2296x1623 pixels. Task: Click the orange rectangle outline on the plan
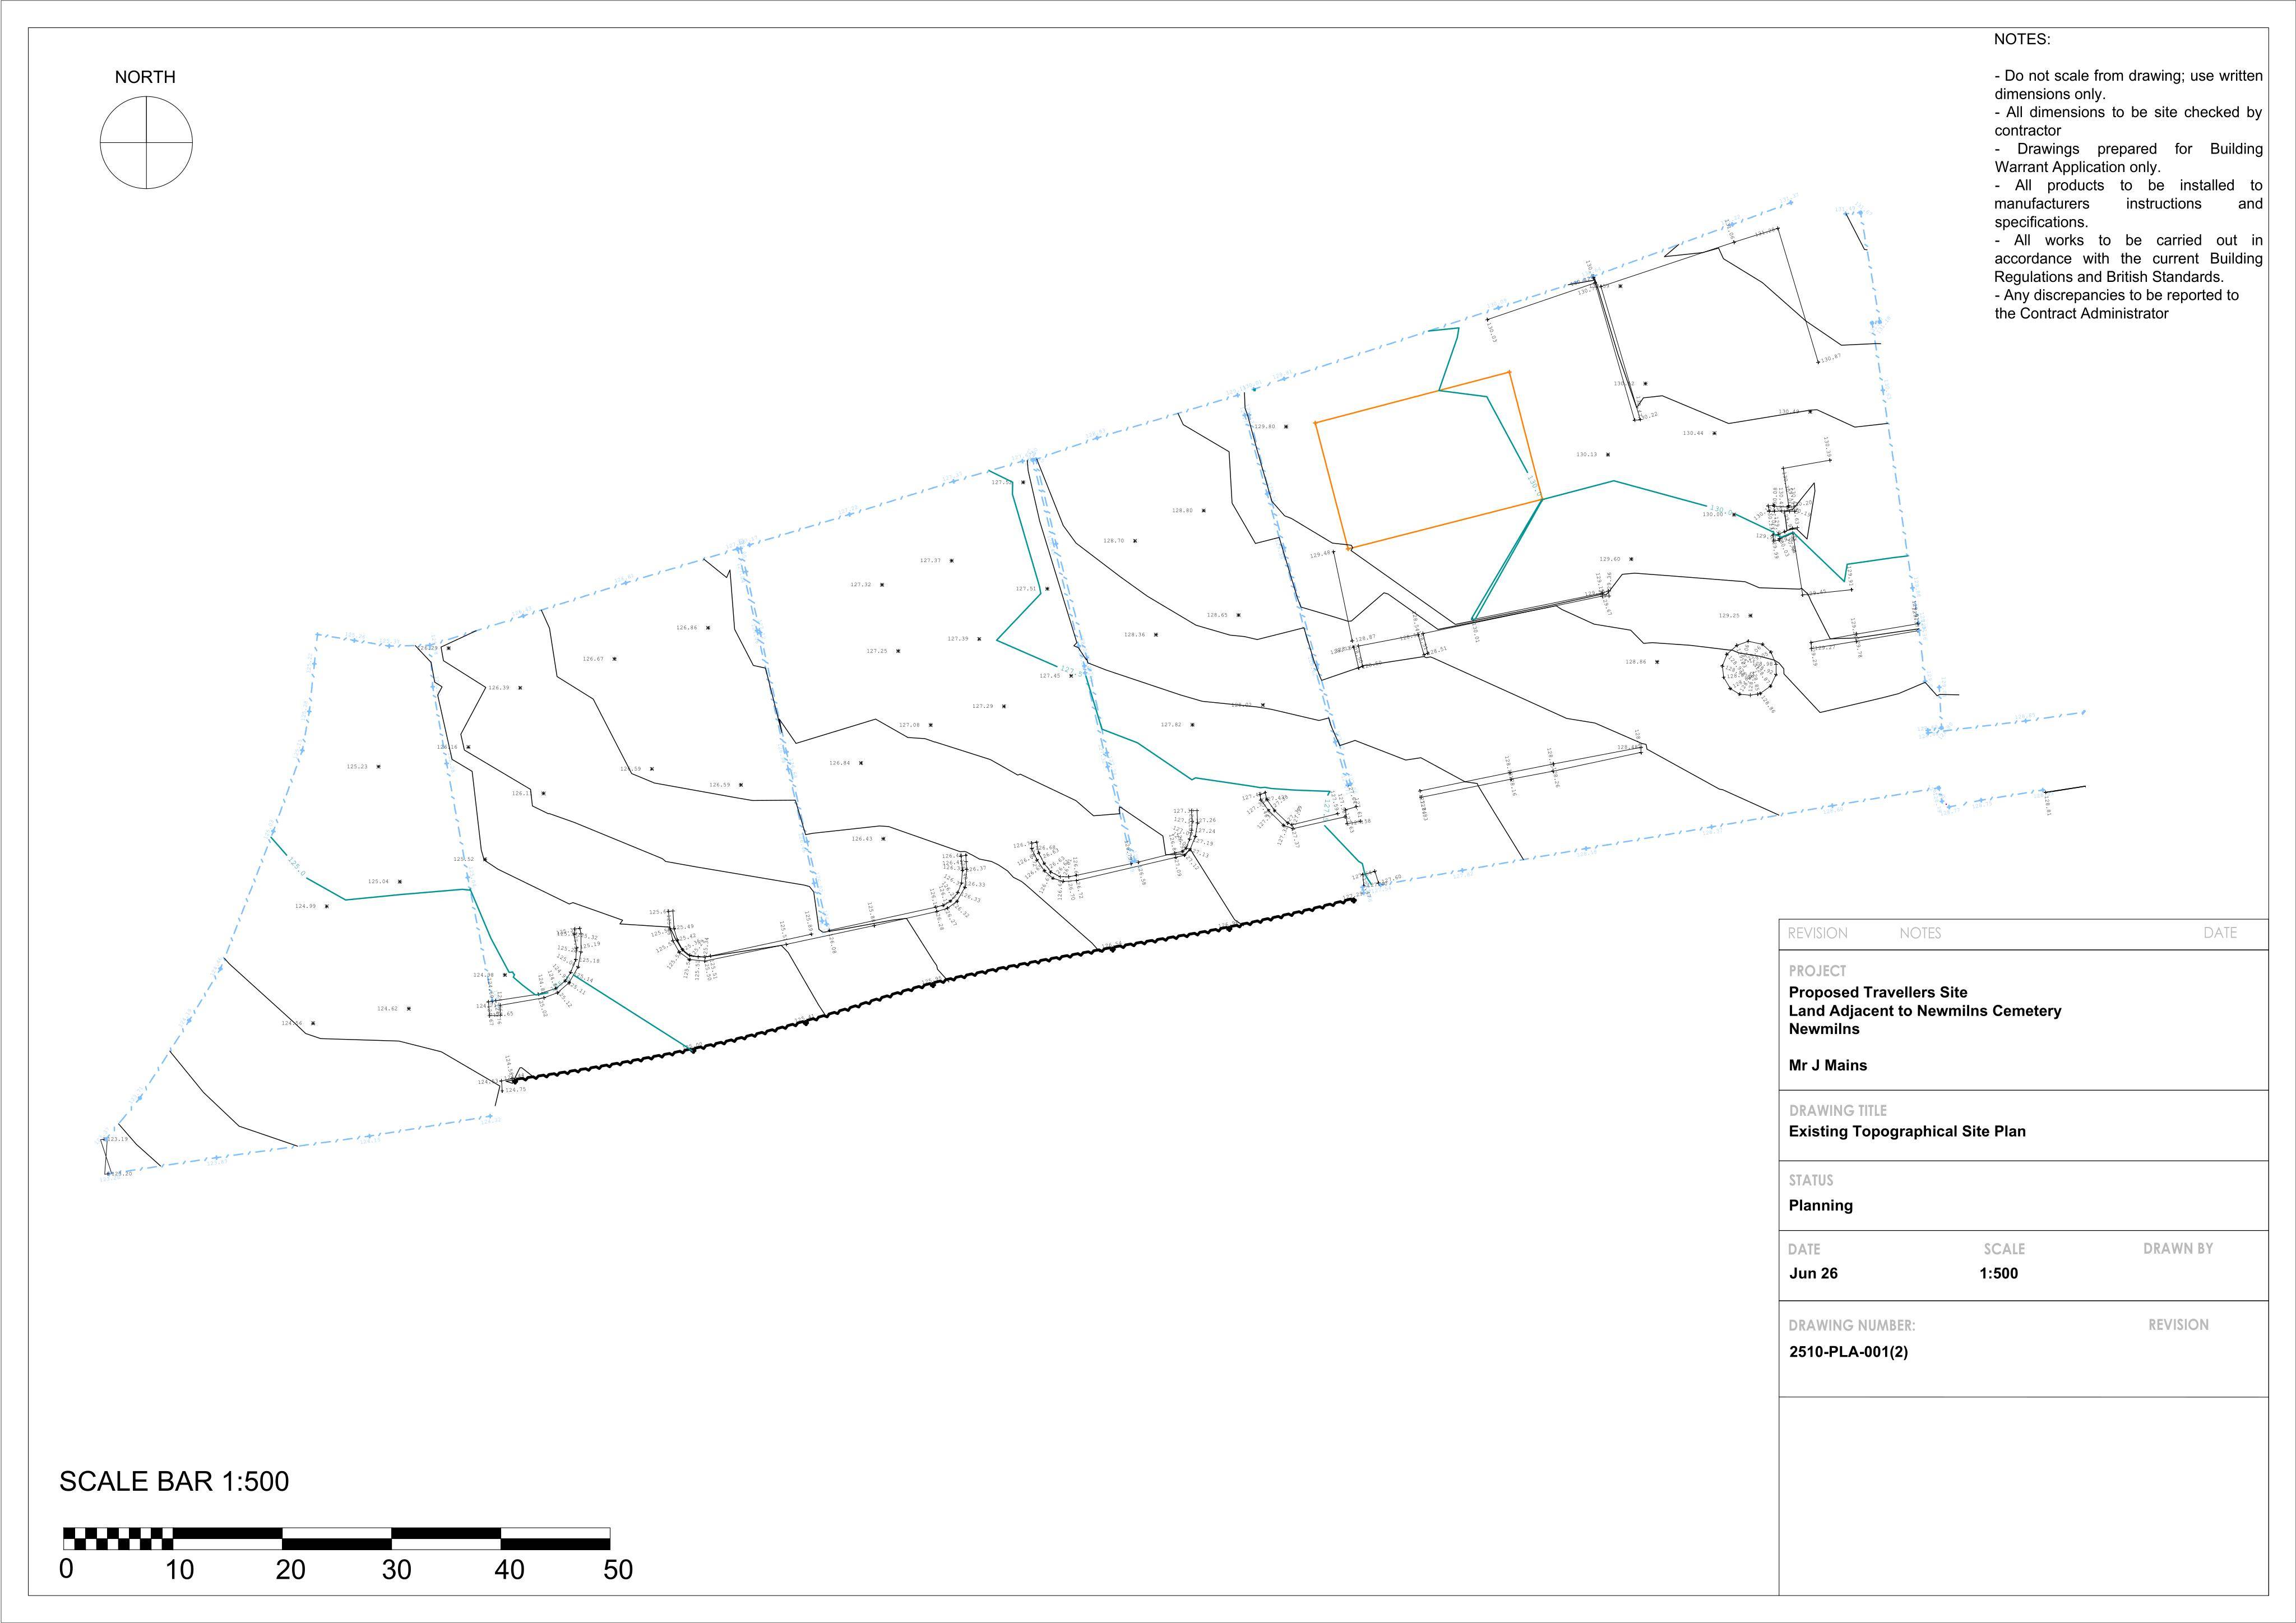tap(1428, 460)
